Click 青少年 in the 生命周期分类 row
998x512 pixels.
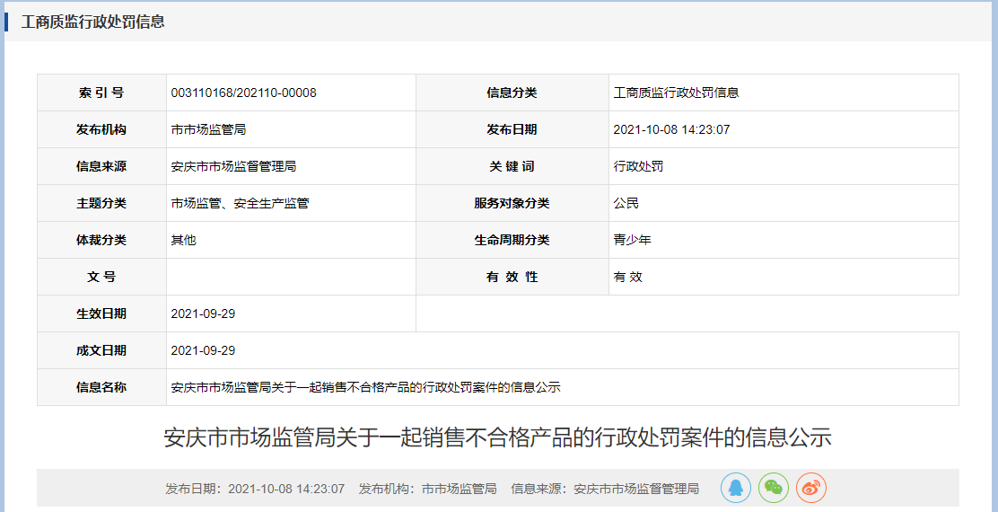[x=632, y=240]
